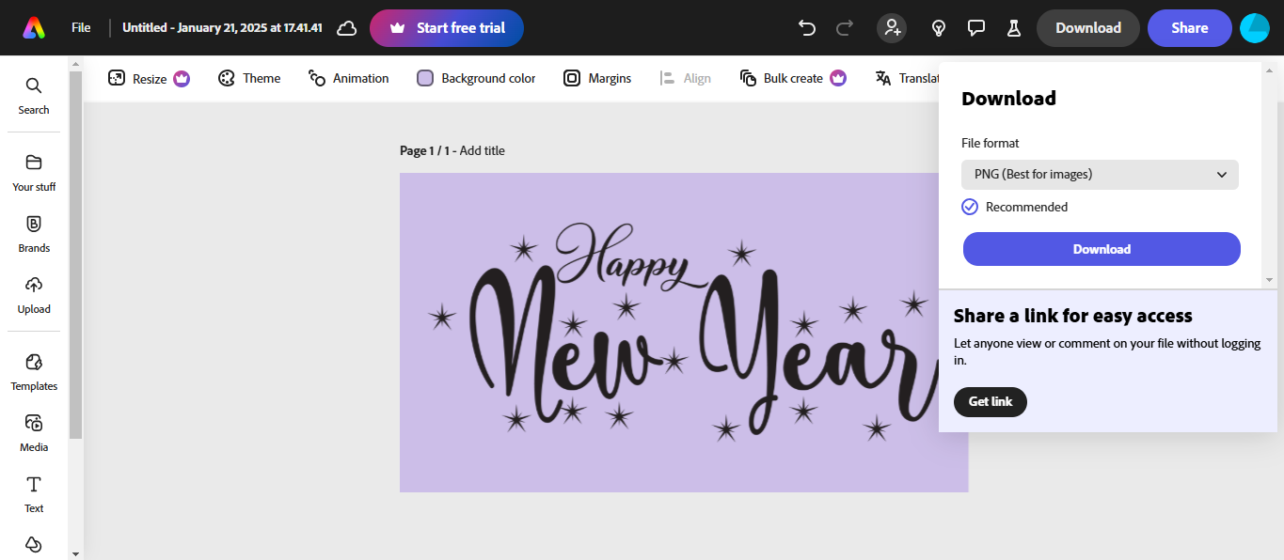The height and width of the screenshot is (560, 1284).
Task: Click the top bar Download button
Action: pos(1088,28)
